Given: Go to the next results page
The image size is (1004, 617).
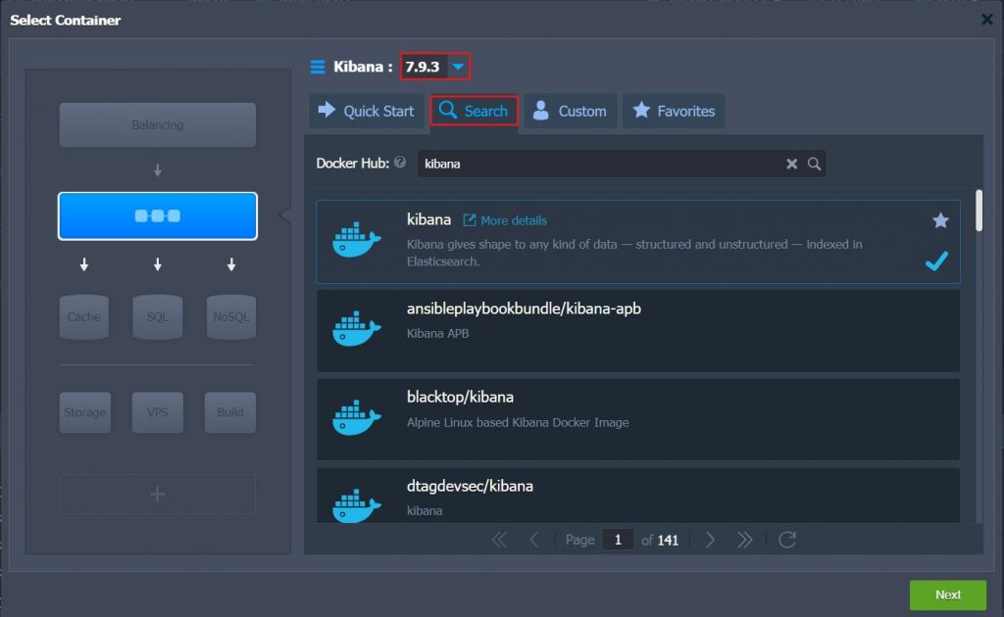Looking at the screenshot, I should [x=710, y=540].
